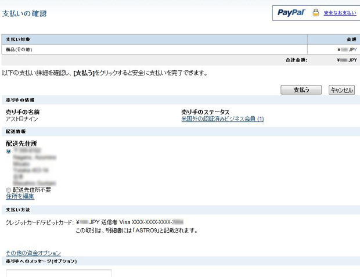The width and height of the screenshot is (360, 277).
Task: Click the 売り手へのメッセージ(オプション) header
Action: point(41,261)
